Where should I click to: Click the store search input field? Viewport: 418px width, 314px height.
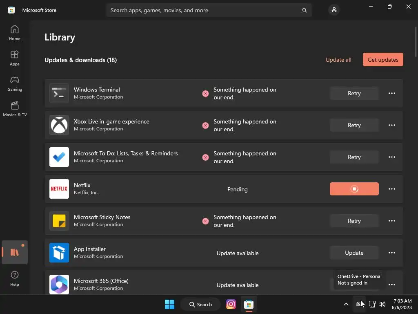pyautogui.click(x=209, y=10)
